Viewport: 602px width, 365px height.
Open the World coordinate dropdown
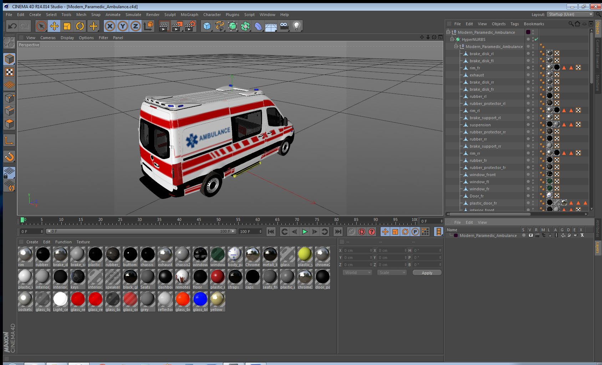click(357, 273)
